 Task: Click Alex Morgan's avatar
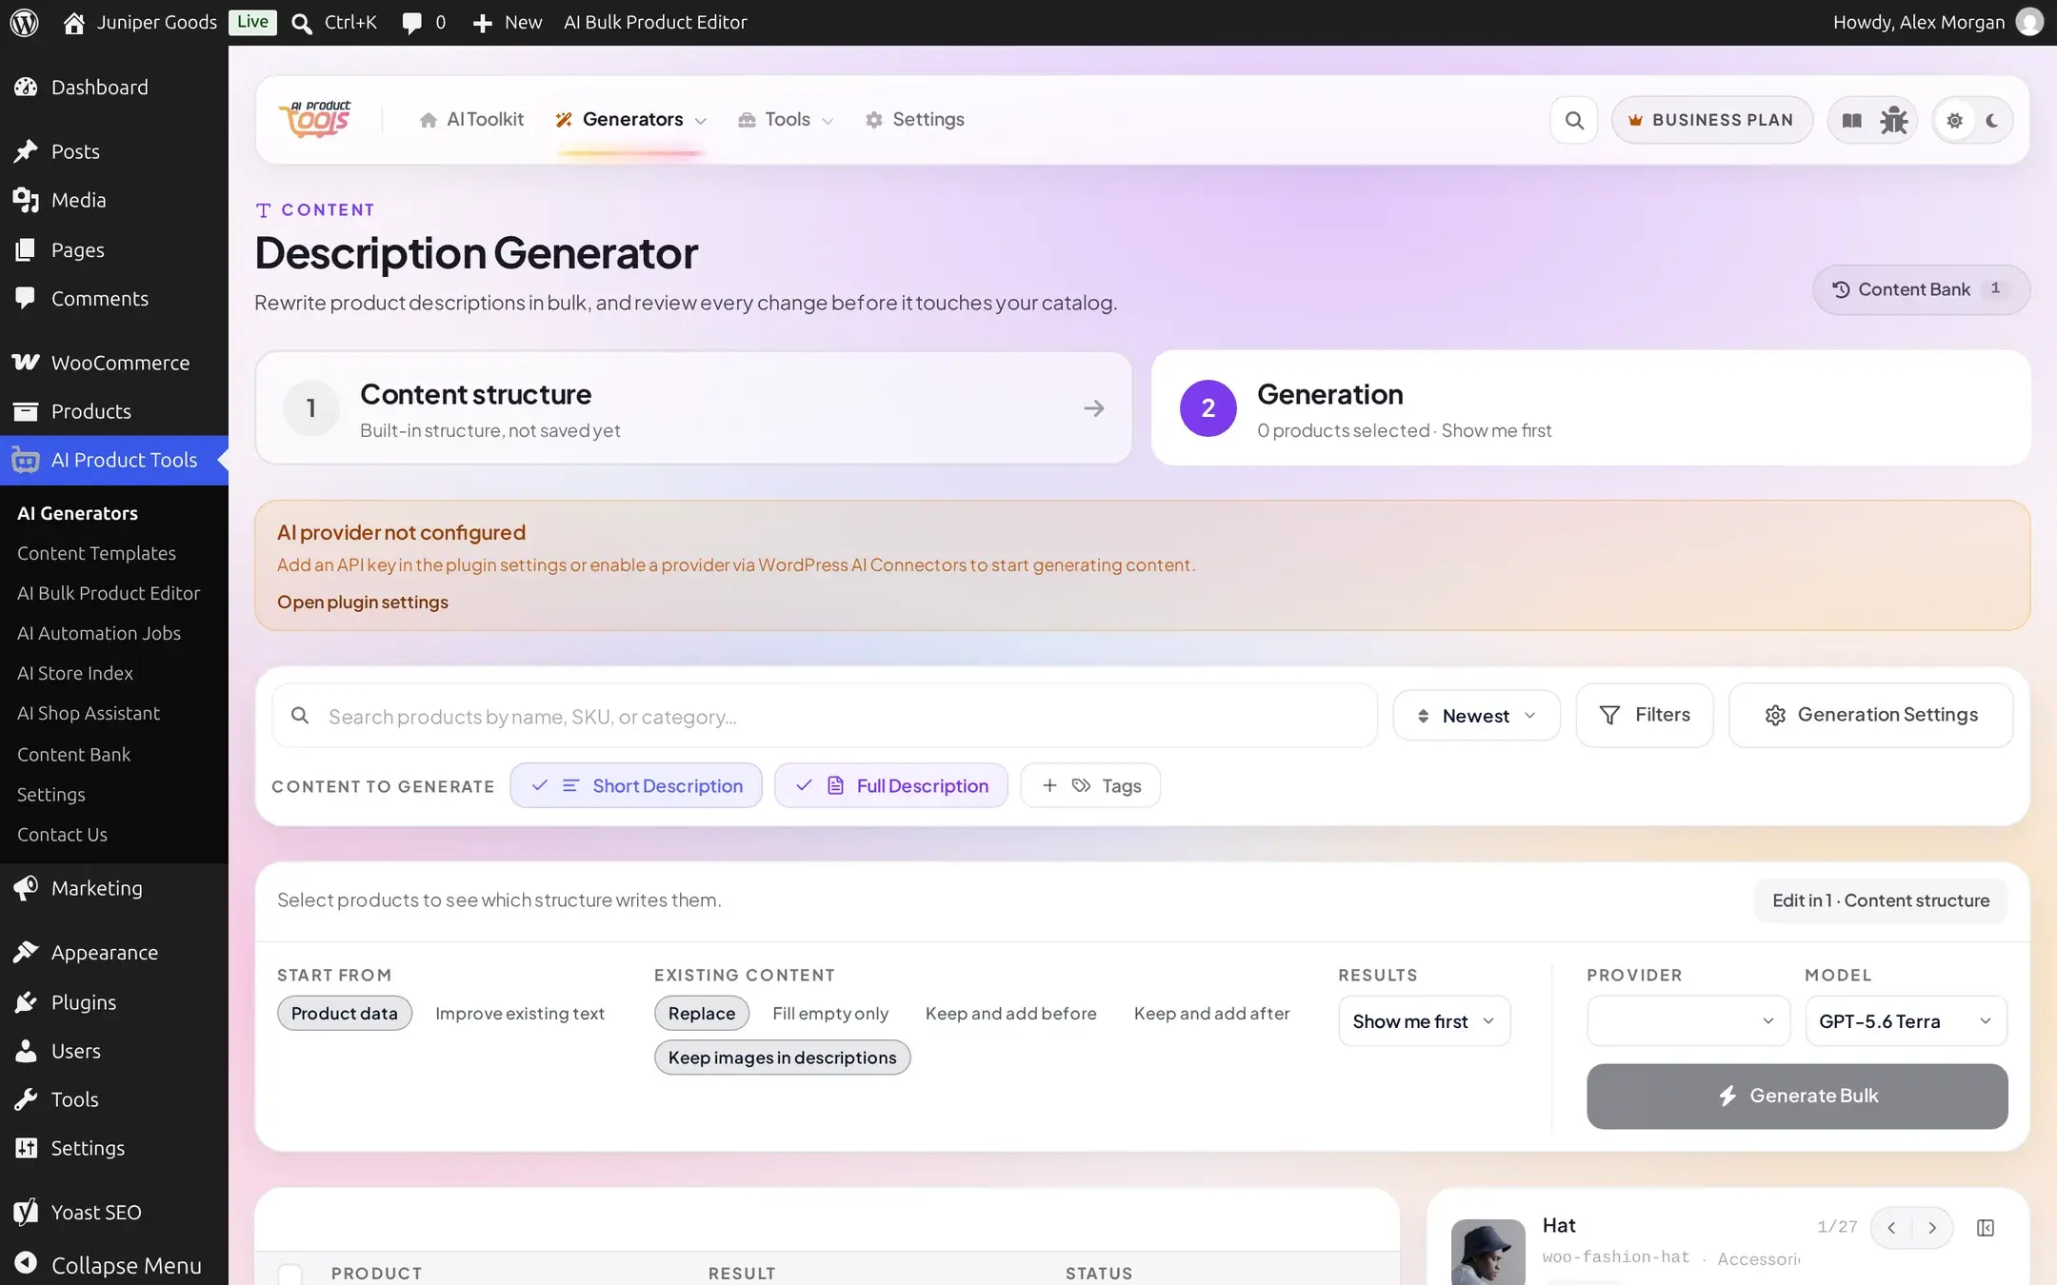click(x=2029, y=22)
